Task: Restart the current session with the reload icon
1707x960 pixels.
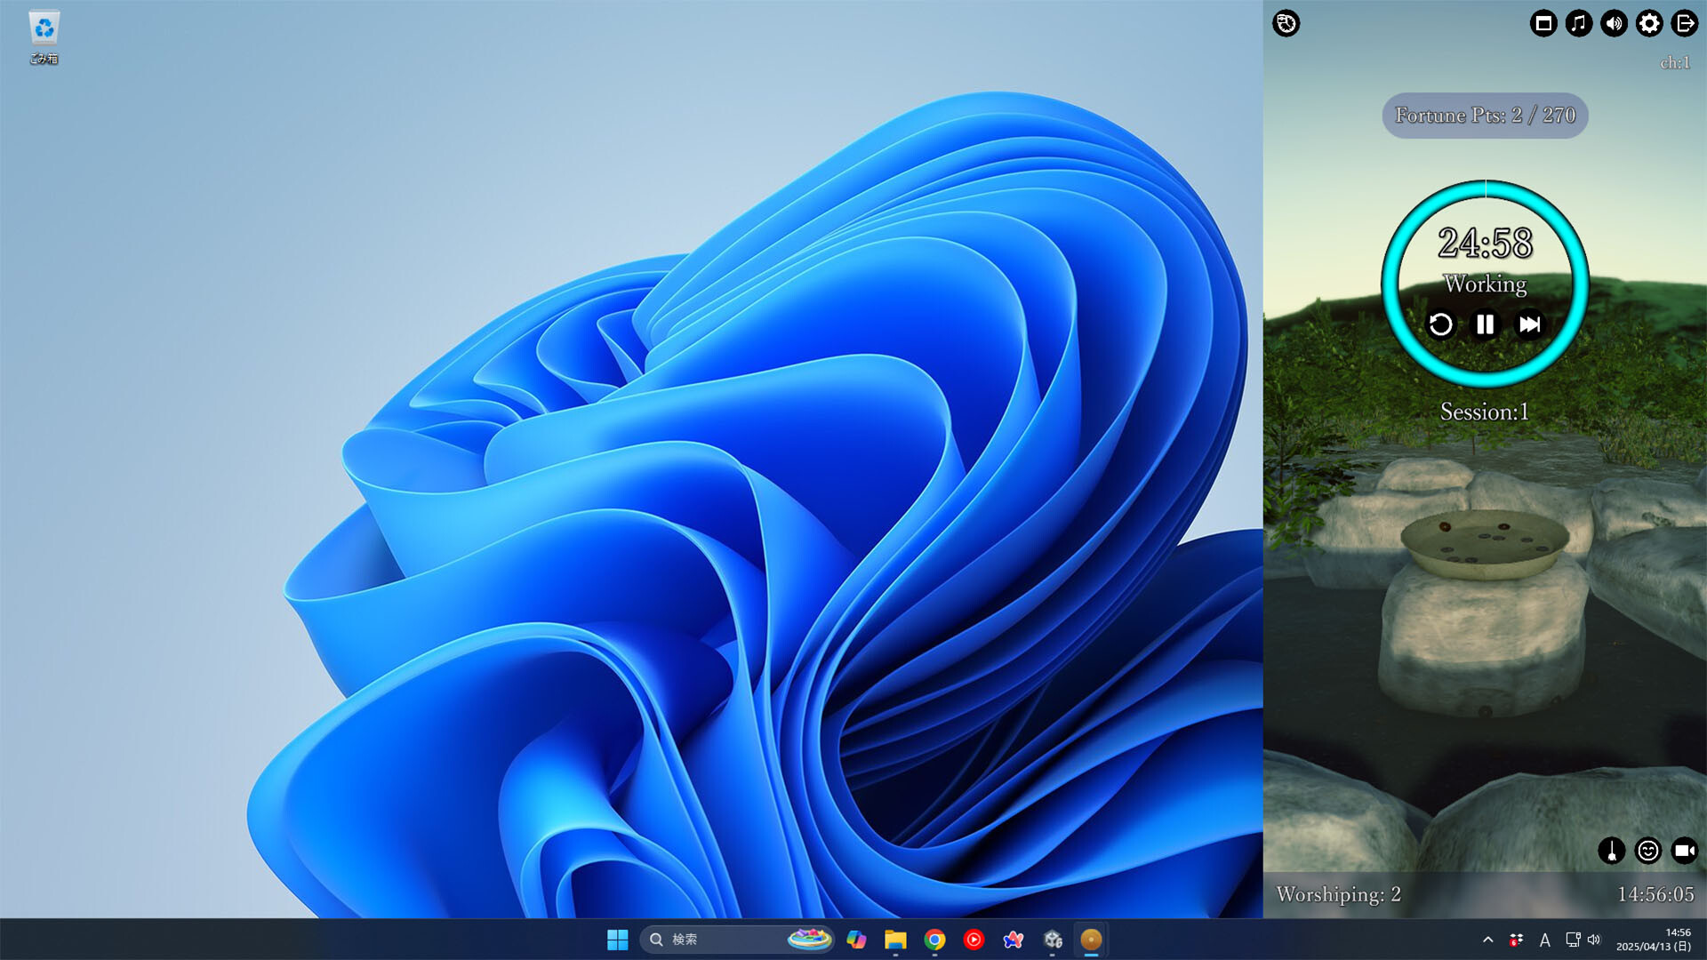Action: [x=1442, y=325]
